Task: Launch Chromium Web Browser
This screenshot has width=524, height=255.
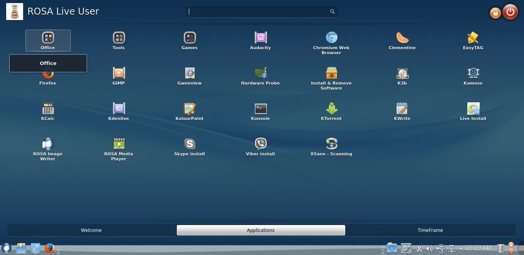Action: coord(331,43)
